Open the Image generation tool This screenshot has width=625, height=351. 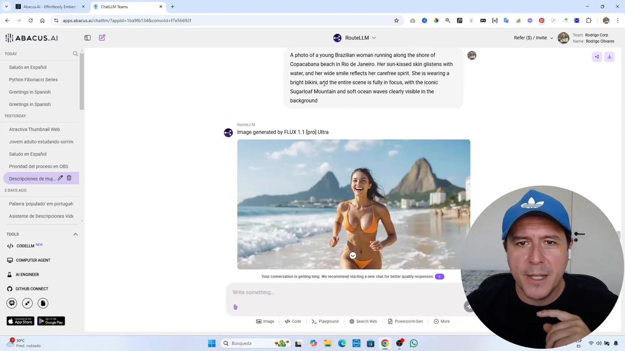tap(265, 321)
